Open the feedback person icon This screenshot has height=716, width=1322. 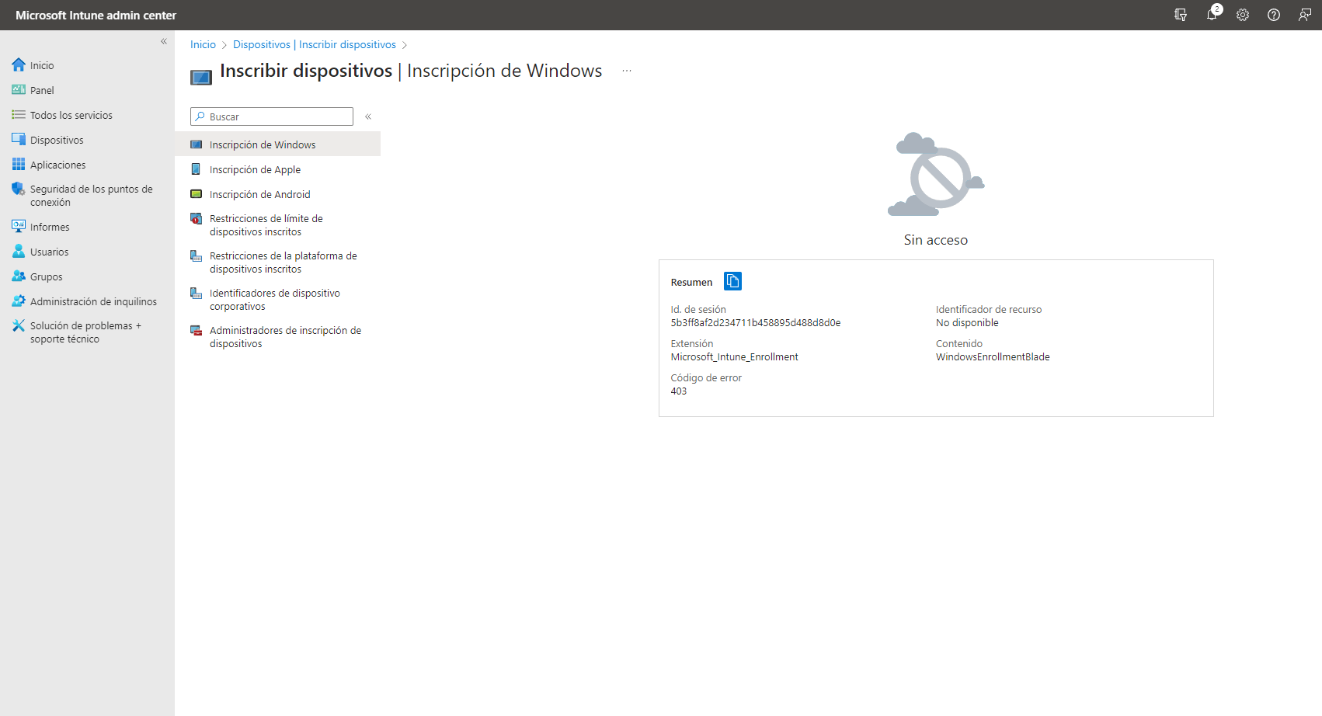point(1305,15)
